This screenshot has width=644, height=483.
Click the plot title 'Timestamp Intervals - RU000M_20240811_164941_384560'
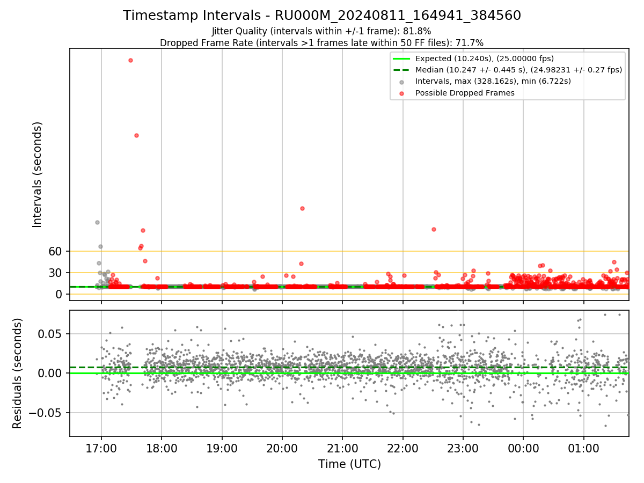pos(322,16)
